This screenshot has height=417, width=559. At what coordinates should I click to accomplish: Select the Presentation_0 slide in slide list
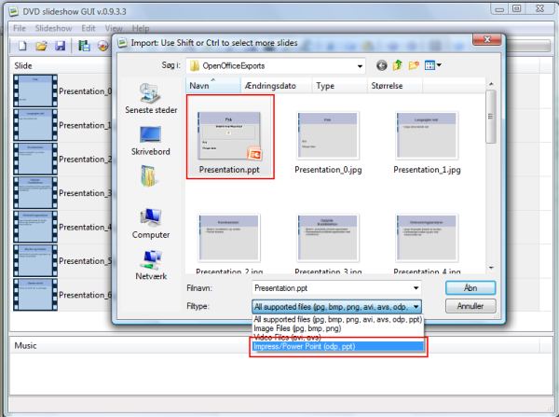coord(62,91)
